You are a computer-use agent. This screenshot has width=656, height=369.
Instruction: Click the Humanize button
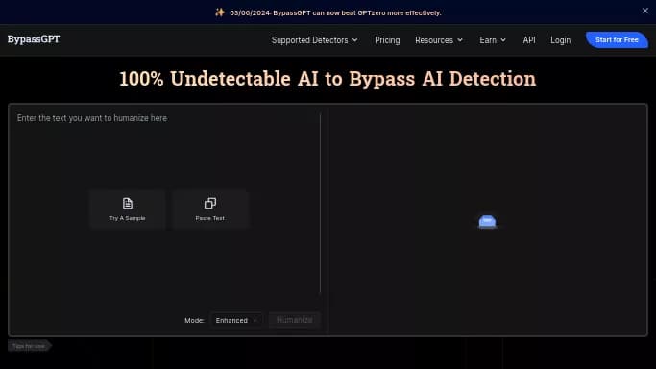point(294,320)
